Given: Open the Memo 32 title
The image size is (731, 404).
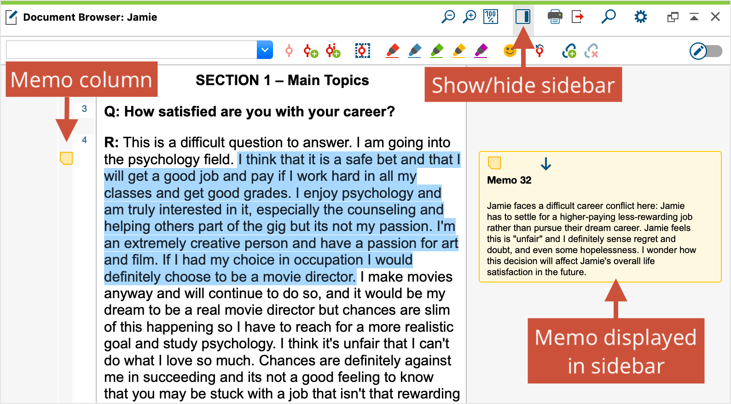Looking at the screenshot, I should 509,180.
